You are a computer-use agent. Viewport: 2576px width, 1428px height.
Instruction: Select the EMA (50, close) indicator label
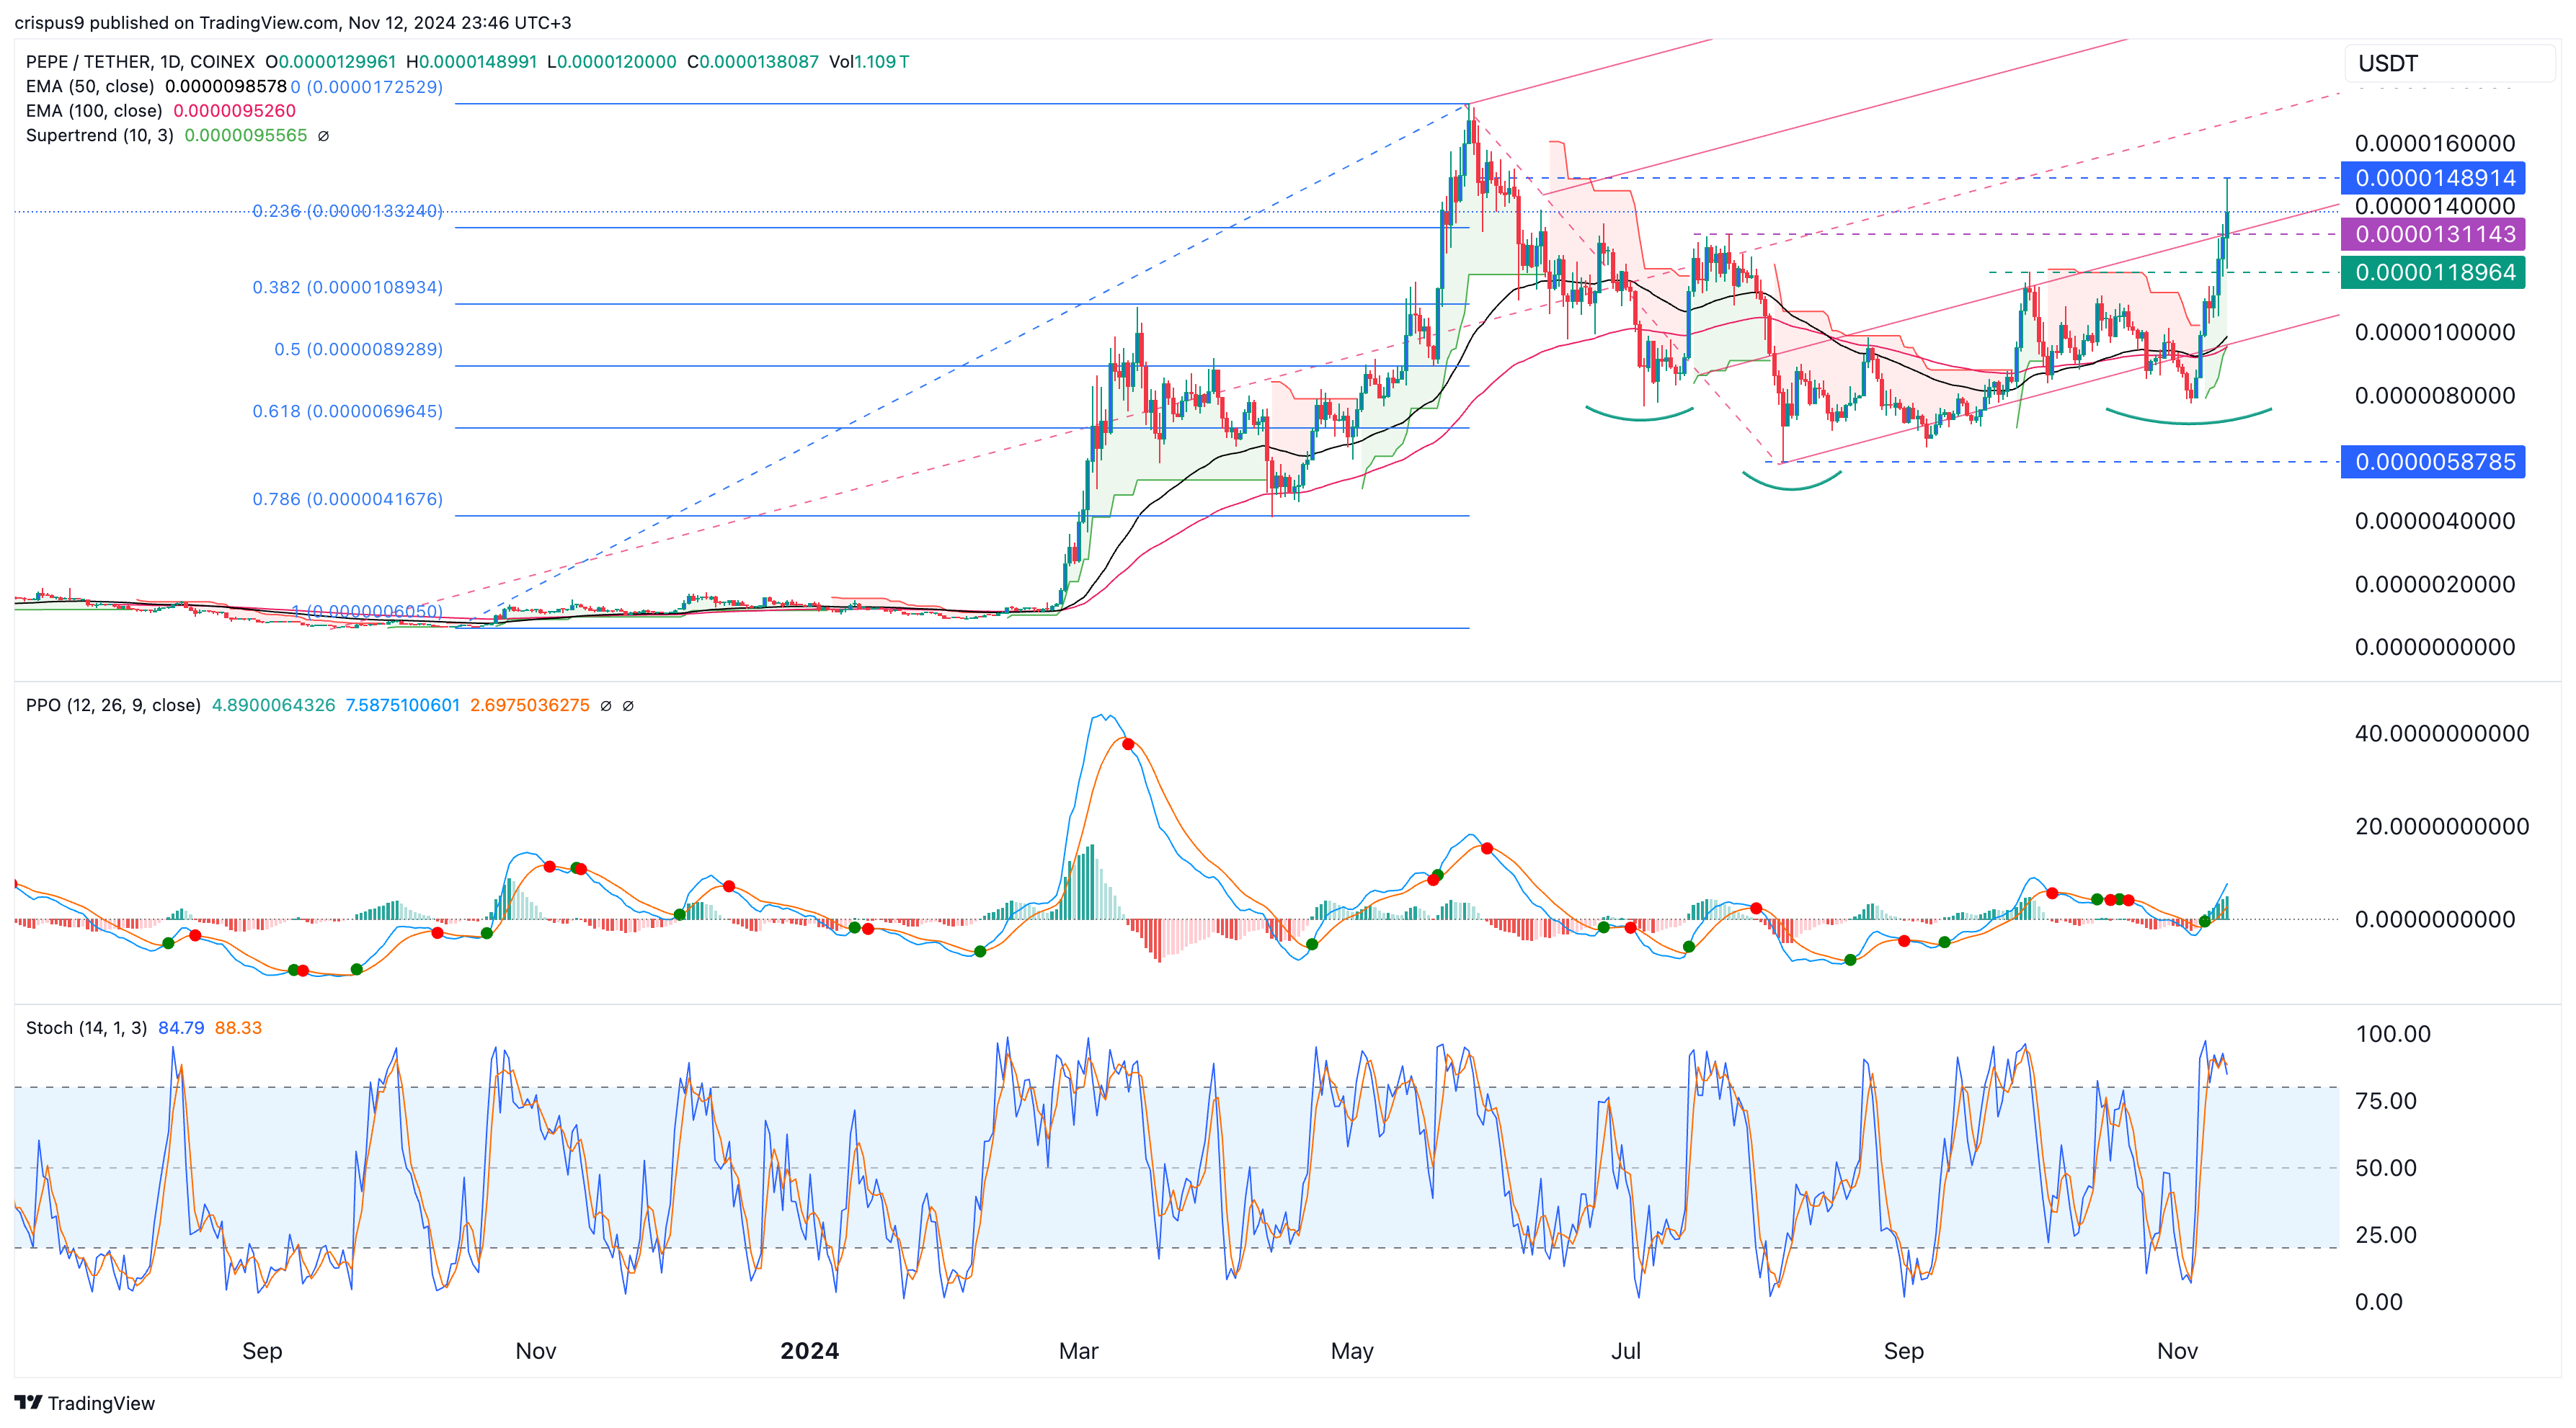click(90, 87)
